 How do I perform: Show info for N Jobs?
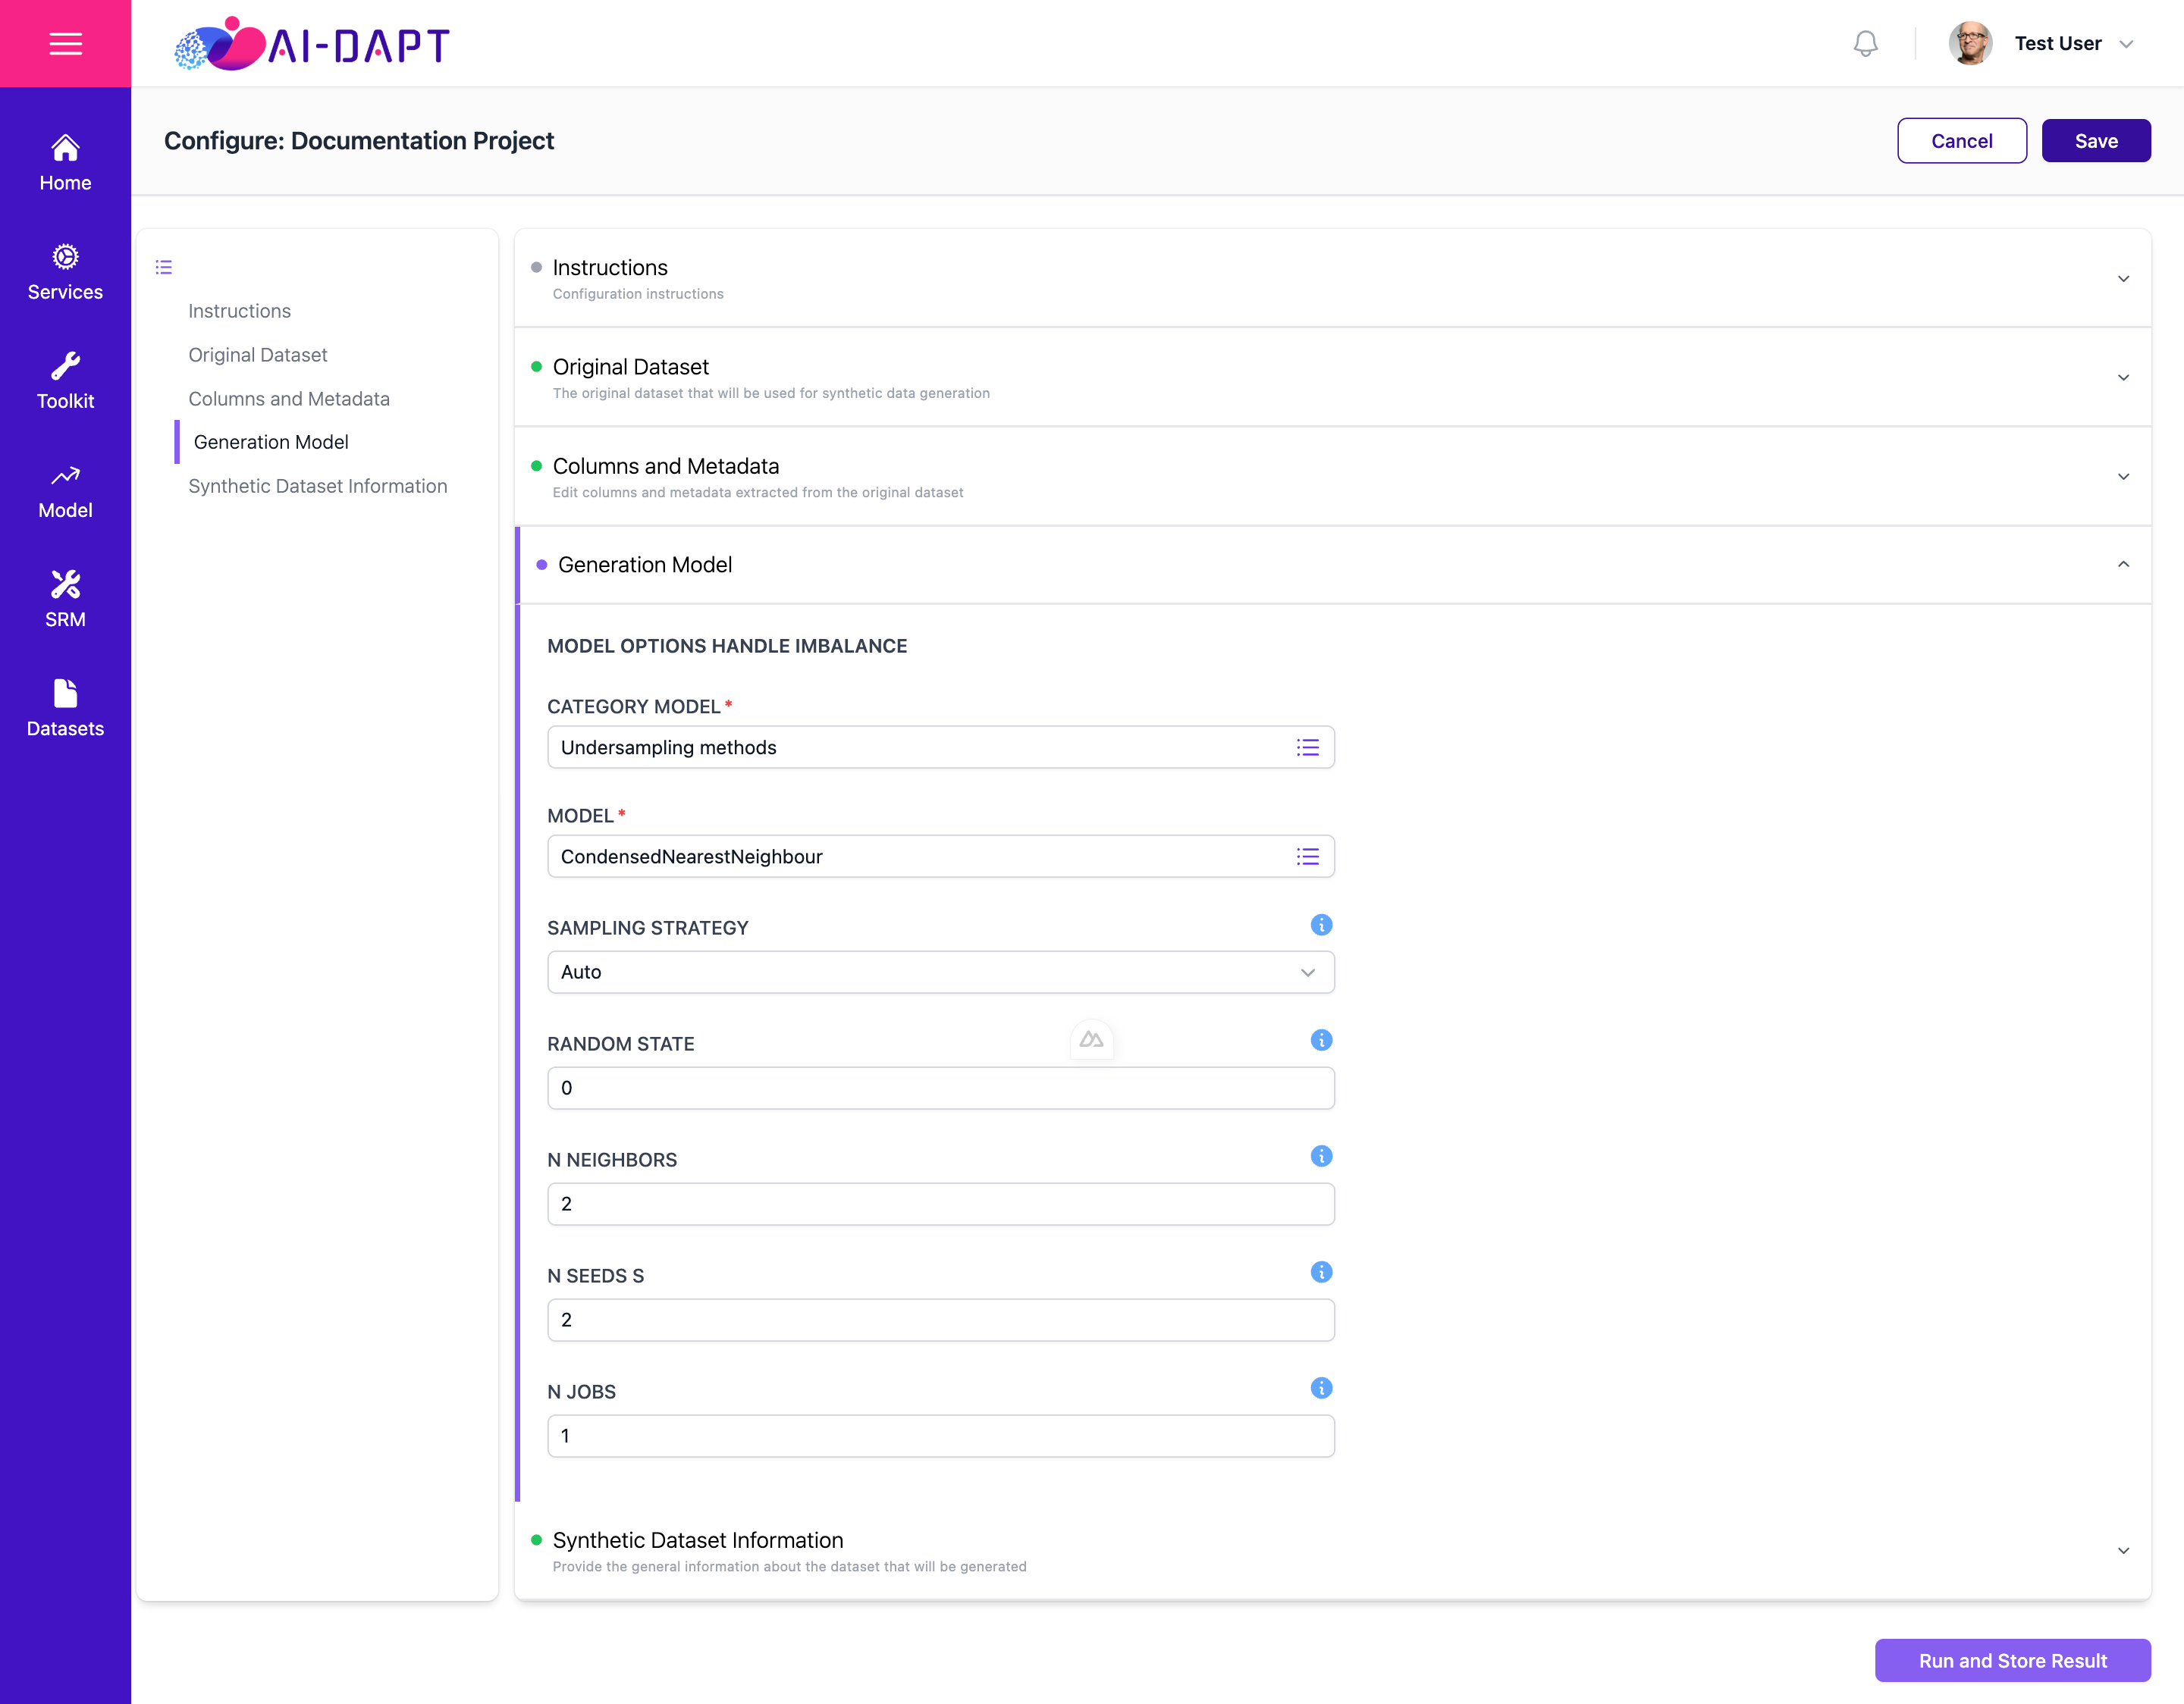[1321, 1388]
